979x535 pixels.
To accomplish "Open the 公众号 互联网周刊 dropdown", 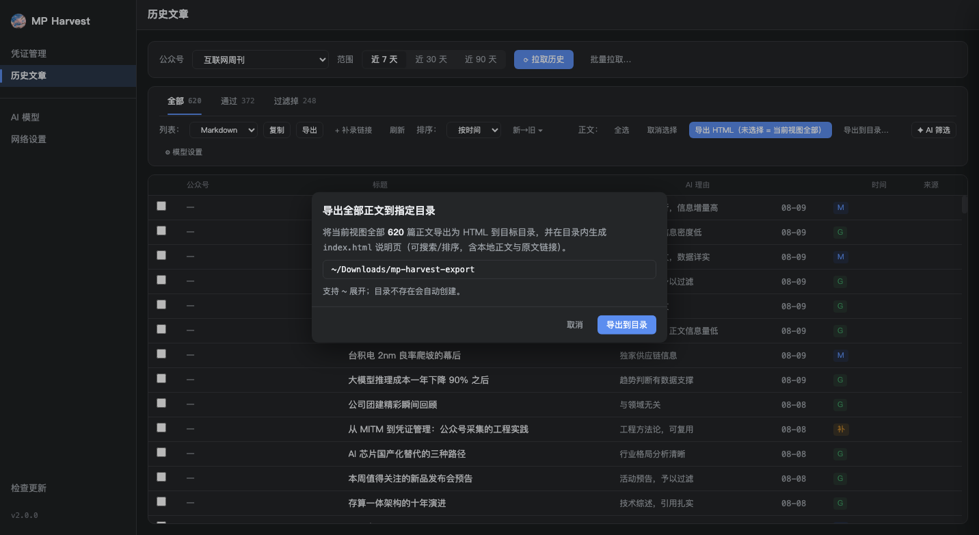I will tap(260, 60).
